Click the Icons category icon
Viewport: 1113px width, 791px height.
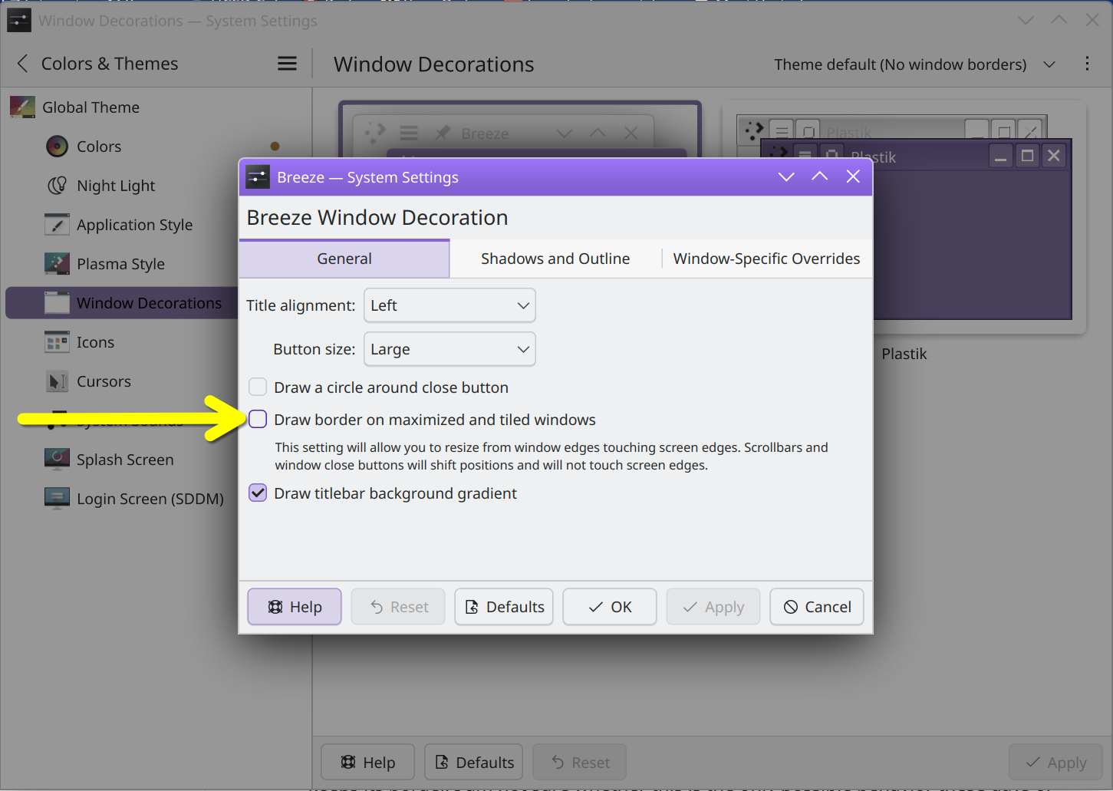pyautogui.click(x=58, y=341)
